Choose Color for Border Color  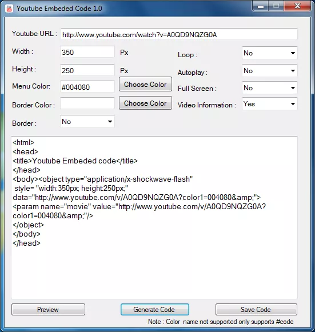point(145,103)
